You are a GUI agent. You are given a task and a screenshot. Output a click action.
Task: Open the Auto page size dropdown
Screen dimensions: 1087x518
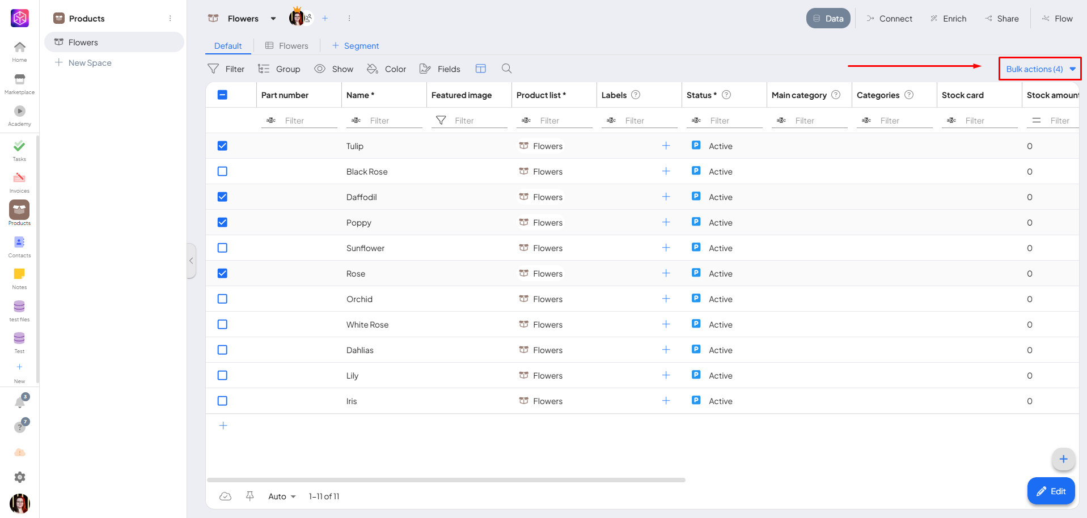(282, 496)
